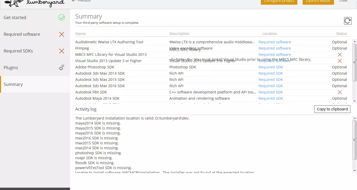Click the red X beside Required SDKs
This screenshot has width=357, height=190.
61,51
